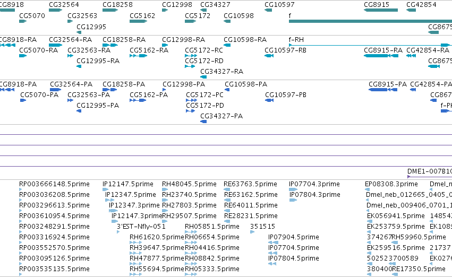Select the CG18258-PA protein label
The width and height of the screenshot is (452, 277).
pos(124,84)
